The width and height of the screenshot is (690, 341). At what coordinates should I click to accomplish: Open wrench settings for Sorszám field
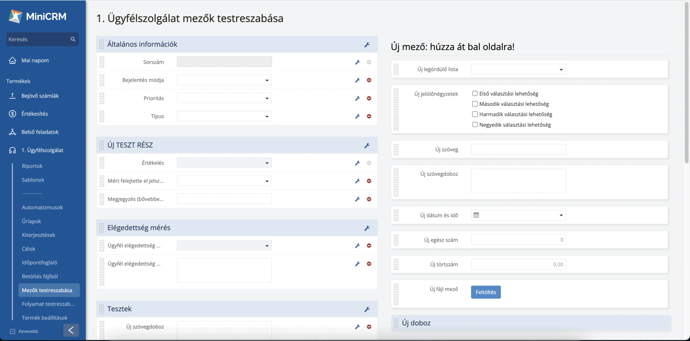point(357,62)
